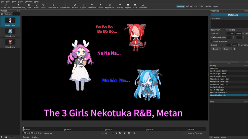Save the project with the Save icon

(29, 6)
